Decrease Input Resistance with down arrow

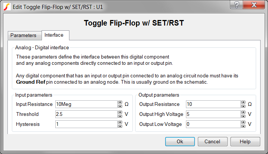(120, 106)
